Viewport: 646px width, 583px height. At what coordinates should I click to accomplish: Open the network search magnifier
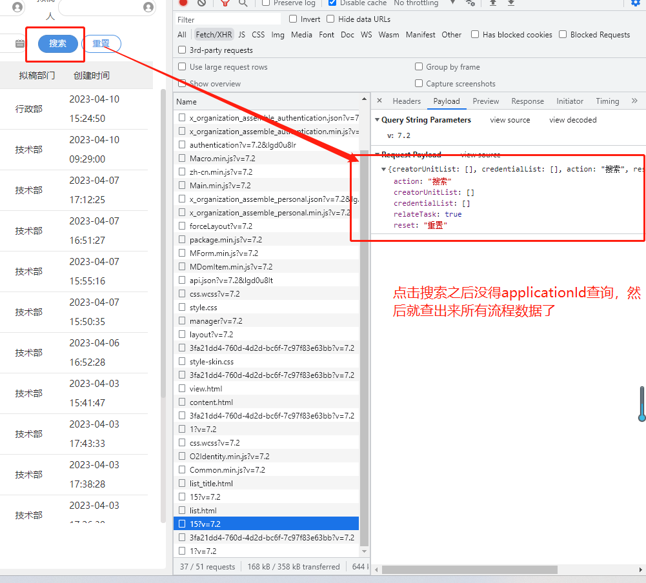click(243, 3)
